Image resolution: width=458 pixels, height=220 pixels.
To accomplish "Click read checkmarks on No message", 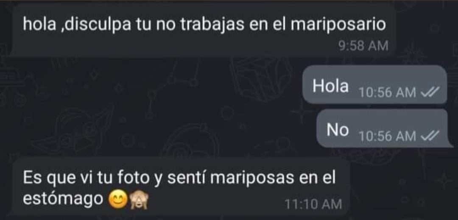I will pos(429,136).
